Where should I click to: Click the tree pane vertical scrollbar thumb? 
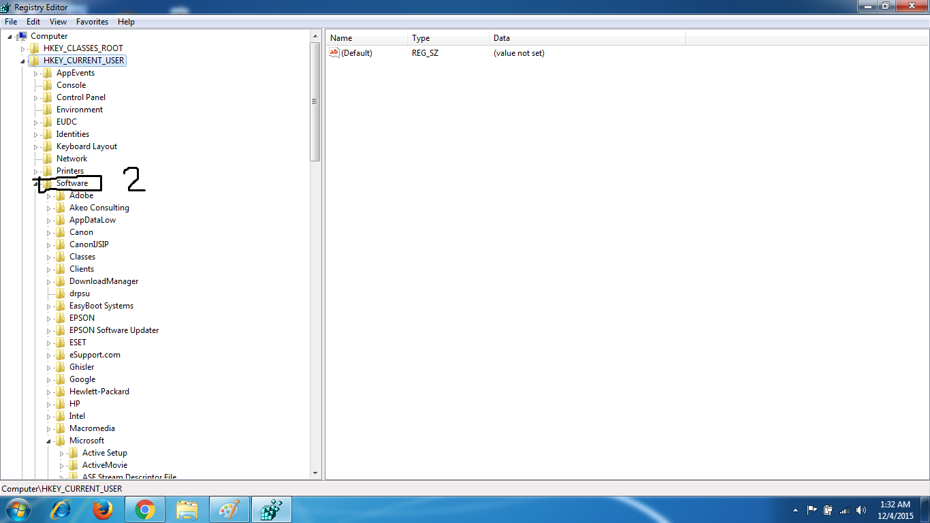[315, 101]
